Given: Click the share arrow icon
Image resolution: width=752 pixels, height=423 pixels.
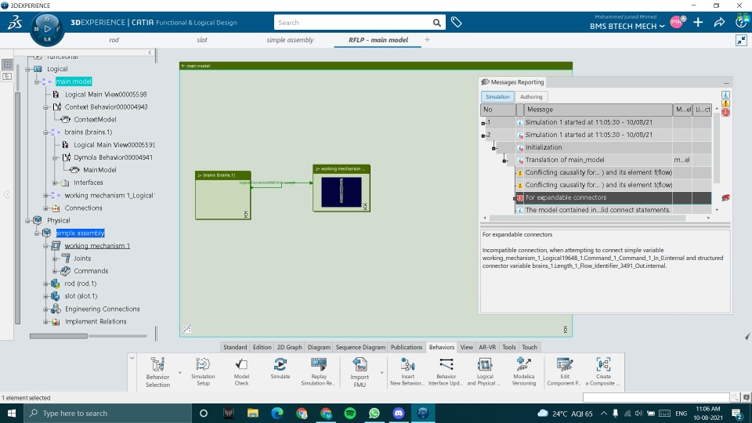Looking at the screenshot, I should (x=719, y=22).
